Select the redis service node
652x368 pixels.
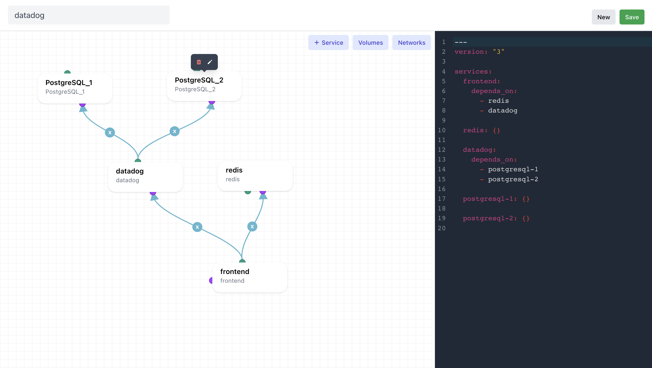(255, 175)
